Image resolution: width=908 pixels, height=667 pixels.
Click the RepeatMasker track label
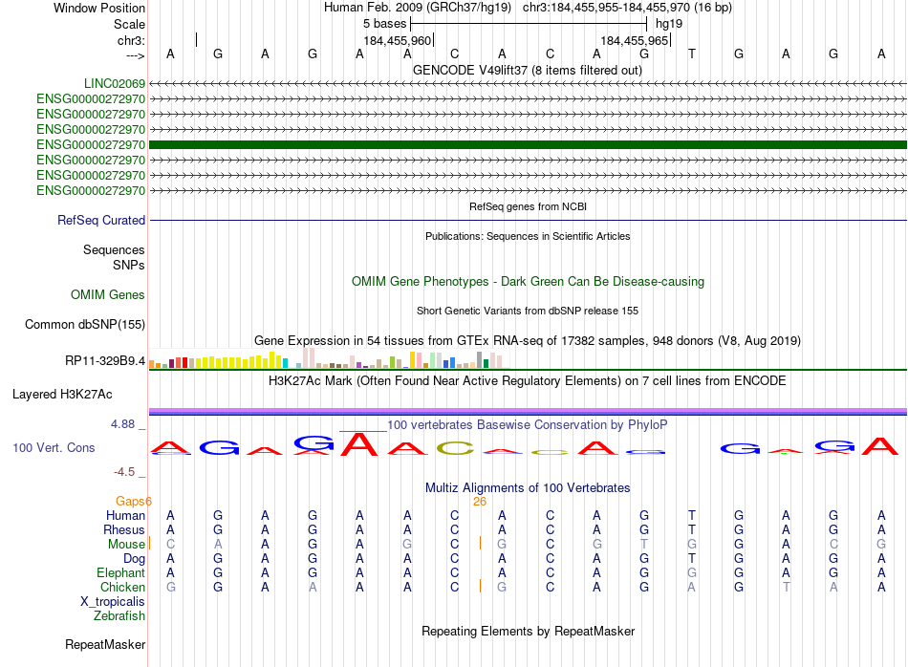point(105,644)
